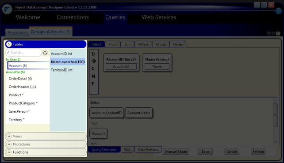Click the In Use:(1) label
Viewport: 284px width, 163px height.
click(13, 59)
